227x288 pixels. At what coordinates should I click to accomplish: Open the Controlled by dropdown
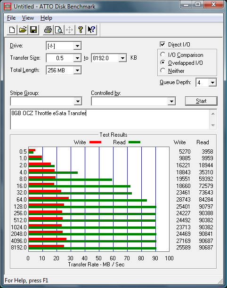(x=171, y=101)
